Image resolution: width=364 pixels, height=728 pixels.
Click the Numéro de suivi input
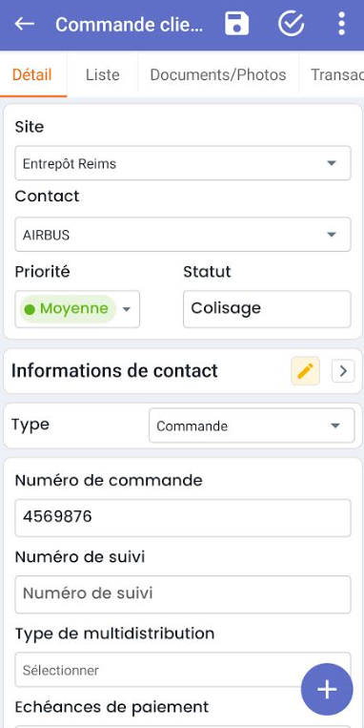point(183,594)
